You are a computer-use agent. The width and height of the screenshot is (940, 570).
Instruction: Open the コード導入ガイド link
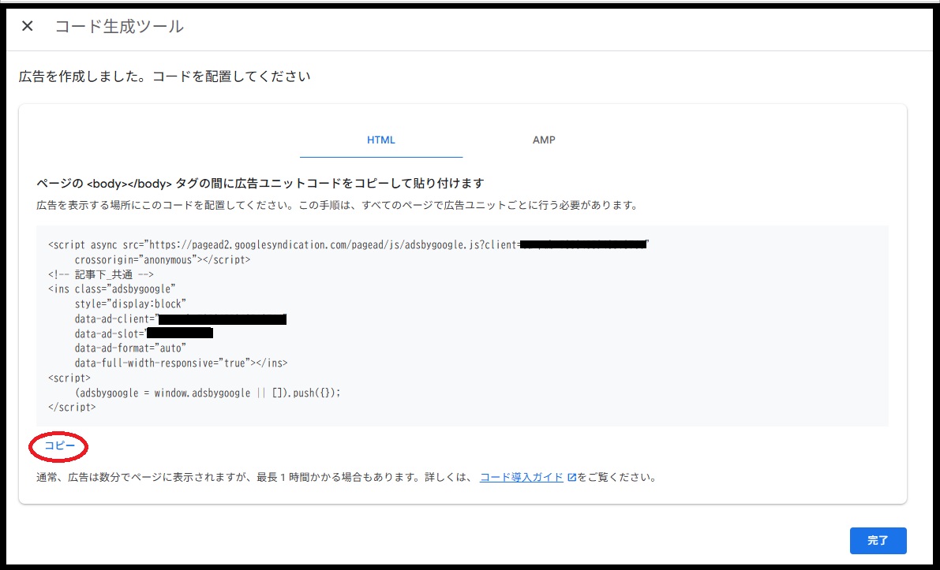point(522,477)
